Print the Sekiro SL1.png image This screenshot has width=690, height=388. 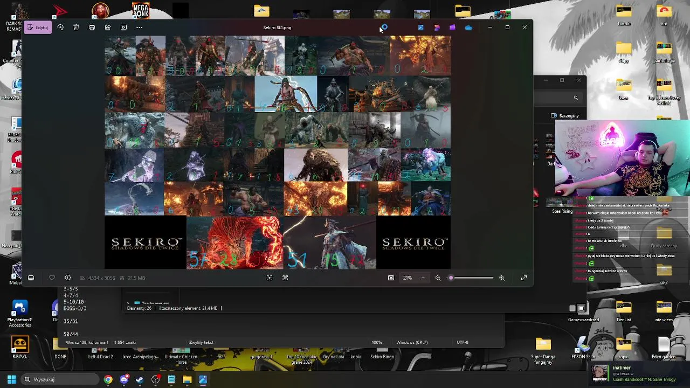coord(92,27)
